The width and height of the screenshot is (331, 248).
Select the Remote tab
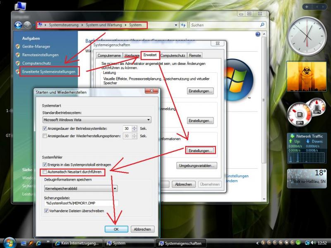pyautogui.click(x=195, y=55)
